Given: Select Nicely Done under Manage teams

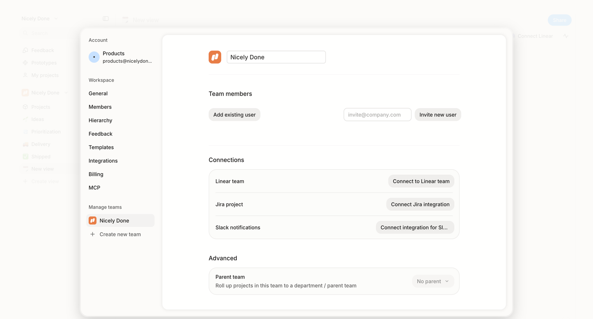Looking at the screenshot, I should pyautogui.click(x=120, y=221).
